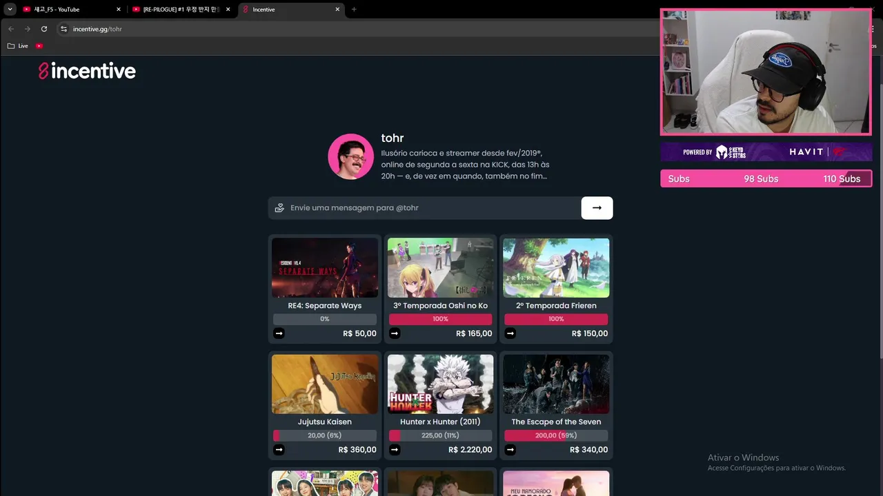View site information icon in address bar
Viewport: 883px width, 496px height.
pyautogui.click(x=63, y=29)
